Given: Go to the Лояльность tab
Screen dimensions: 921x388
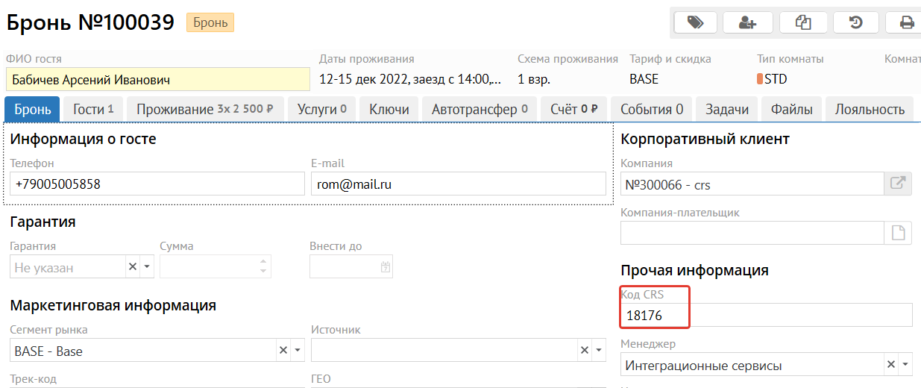Looking at the screenshot, I should [x=869, y=110].
